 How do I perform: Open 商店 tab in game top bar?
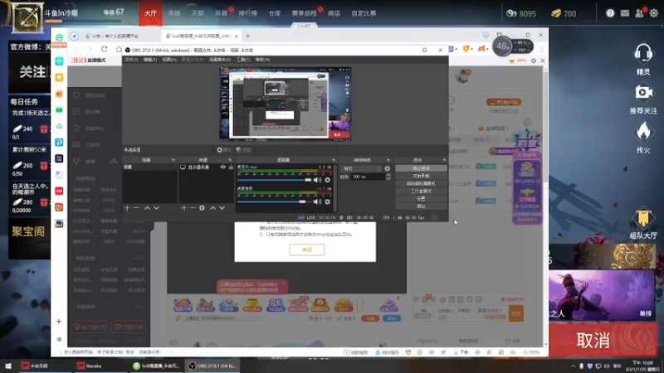[334, 13]
